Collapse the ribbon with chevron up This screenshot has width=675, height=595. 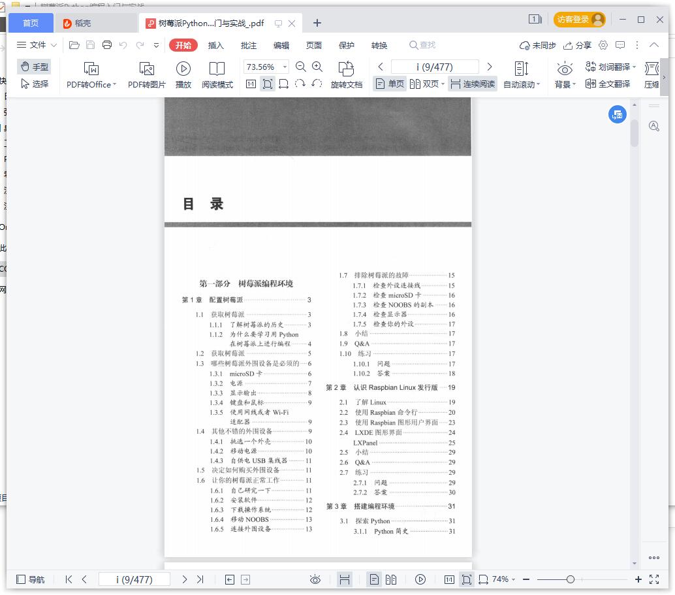[x=654, y=45]
